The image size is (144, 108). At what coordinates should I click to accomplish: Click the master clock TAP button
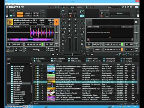(x=28, y=16)
